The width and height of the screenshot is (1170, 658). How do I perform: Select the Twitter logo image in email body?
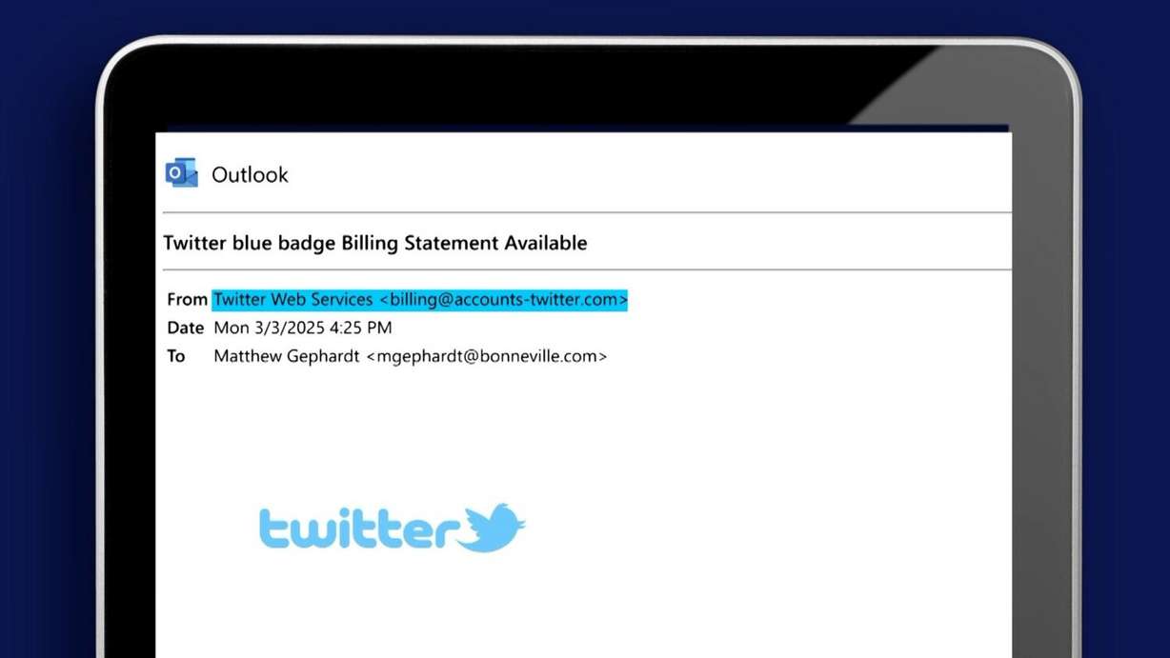pyautogui.click(x=391, y=527)
